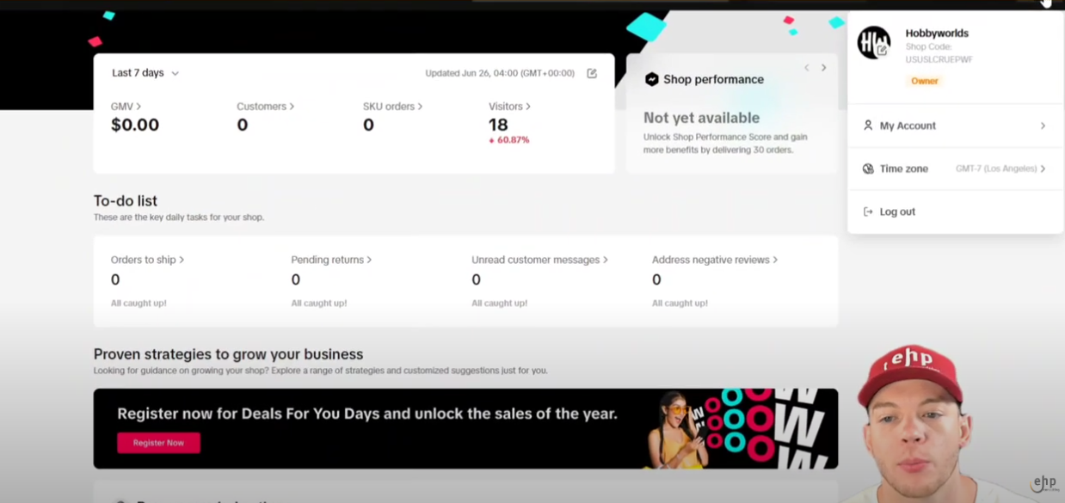Click the edit icon on the Hobbyworlds avatar
This screenshot has height=503, width=1065.
coord(883,50)
